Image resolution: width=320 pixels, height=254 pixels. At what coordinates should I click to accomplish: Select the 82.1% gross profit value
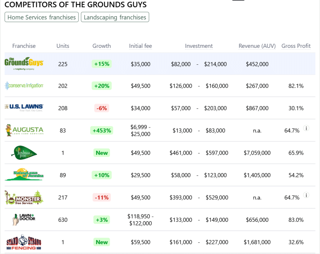click(296, 86)
